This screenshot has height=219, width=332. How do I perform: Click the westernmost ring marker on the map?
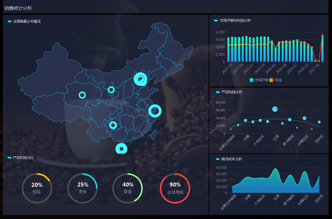82,95
